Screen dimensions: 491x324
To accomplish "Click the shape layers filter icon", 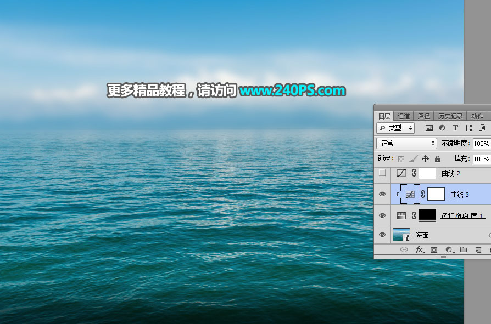I will tap(470, 128).
